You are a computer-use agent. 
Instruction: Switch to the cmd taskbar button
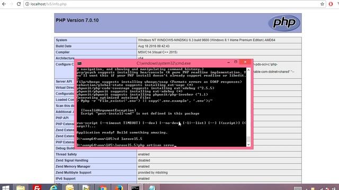pyautogui.click(x=136, y=188)
